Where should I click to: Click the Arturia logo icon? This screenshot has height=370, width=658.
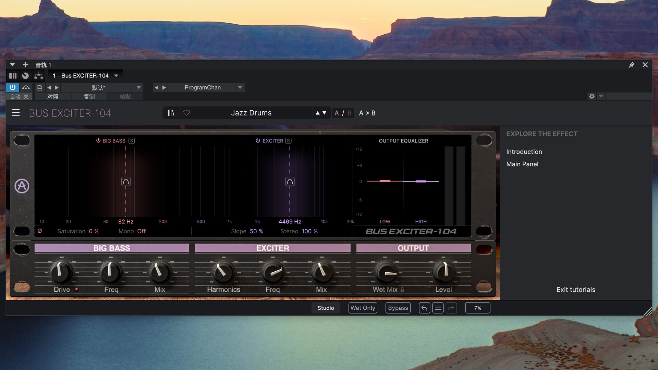22,186
